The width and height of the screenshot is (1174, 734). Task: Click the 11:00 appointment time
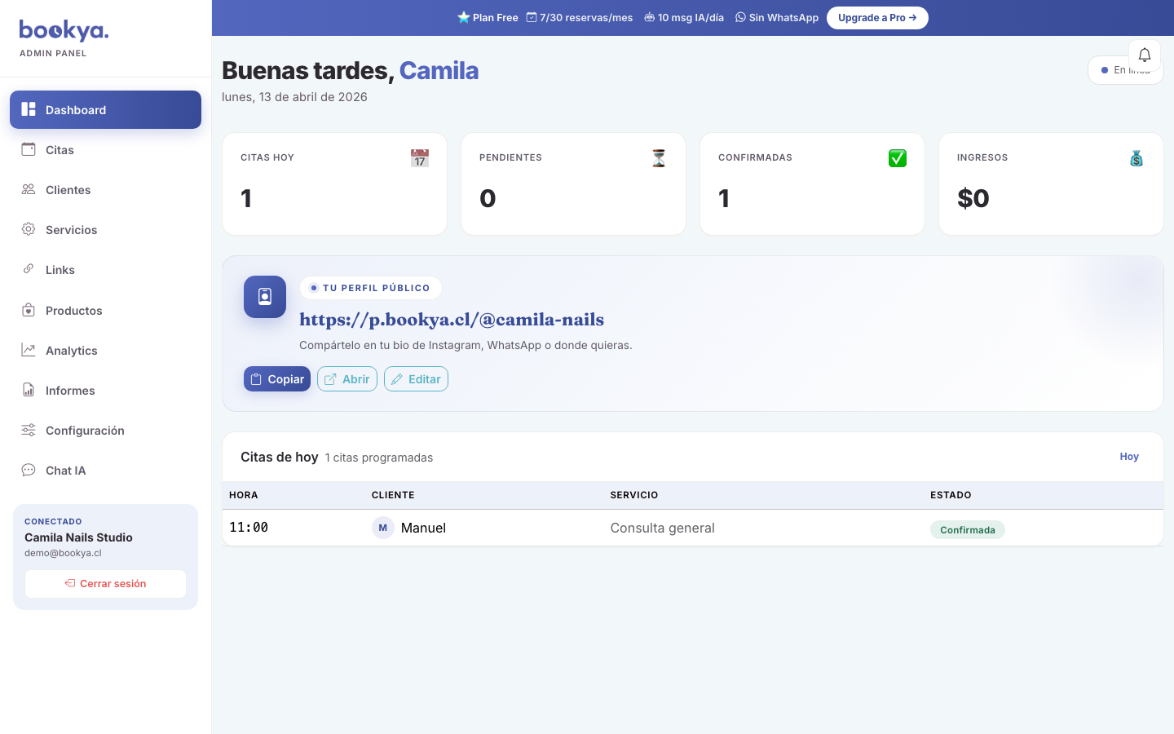click(x=249, y=528)
